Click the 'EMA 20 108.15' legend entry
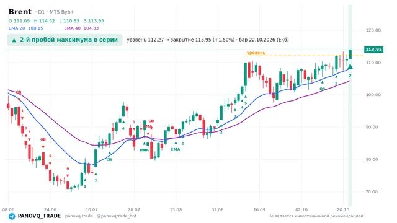The height and width of the screenshot is (223, 397). coord(26,28)
